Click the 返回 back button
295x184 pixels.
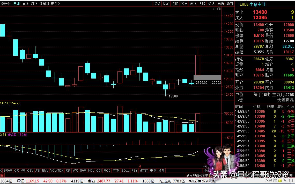[230, 4]
